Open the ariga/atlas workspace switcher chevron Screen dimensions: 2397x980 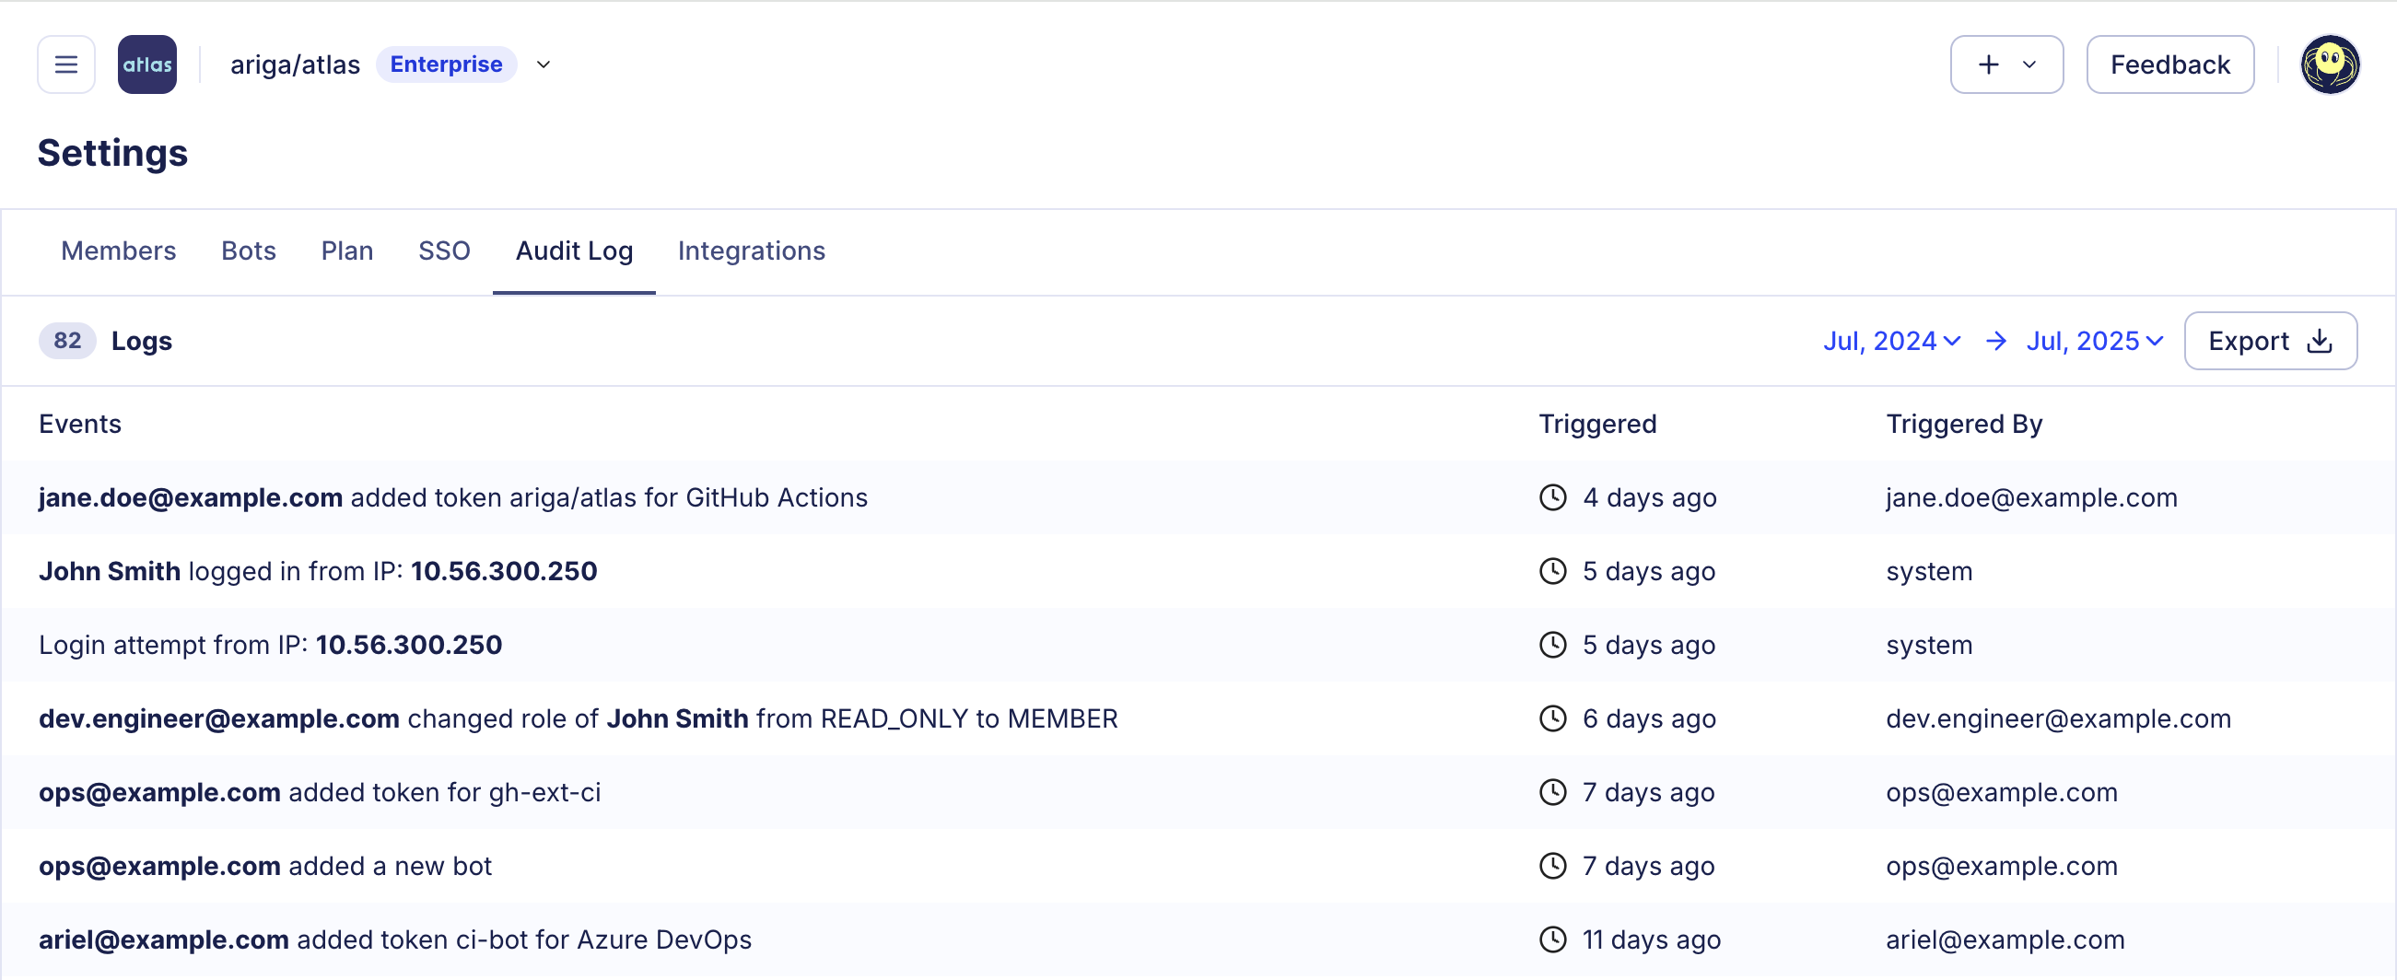544,65
